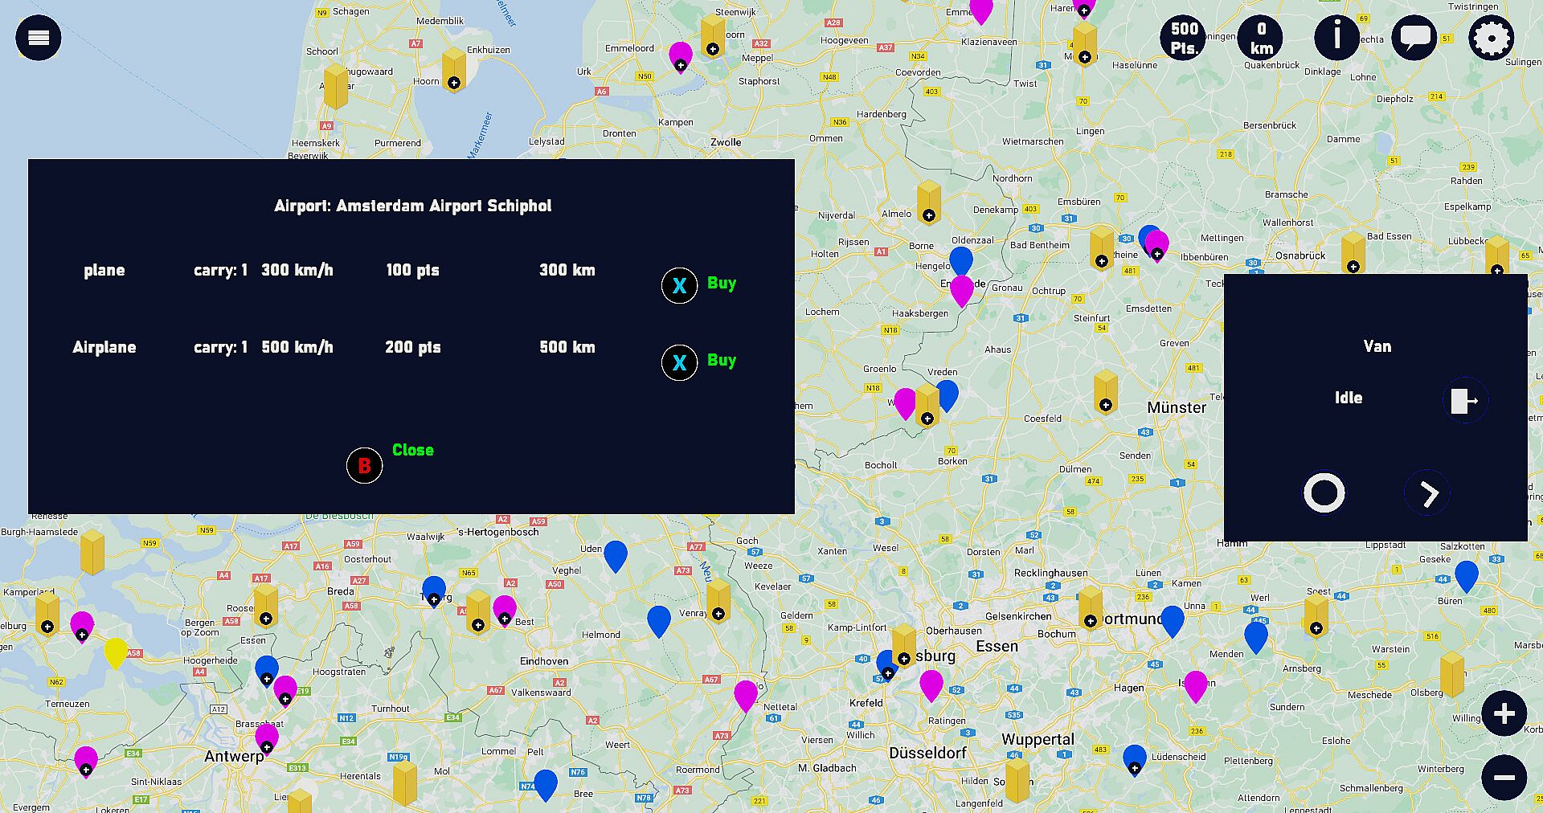
Task: Click the '200 pts' price
Action: [413, 347]
